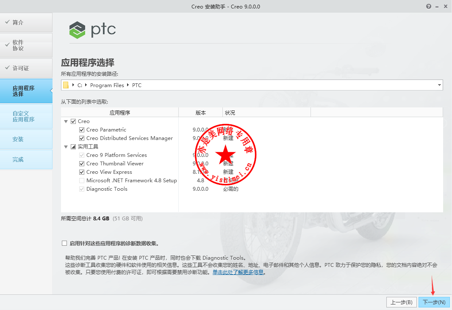Image resolution: width=452 pixels, height=310 pixels.
Task: Minimize the Creo installer window
Action: point(437,7)
